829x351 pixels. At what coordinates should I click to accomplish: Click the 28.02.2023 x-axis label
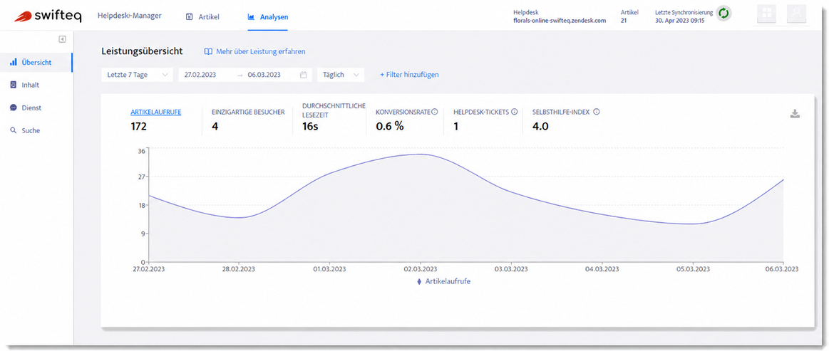(x=239, y=269)
